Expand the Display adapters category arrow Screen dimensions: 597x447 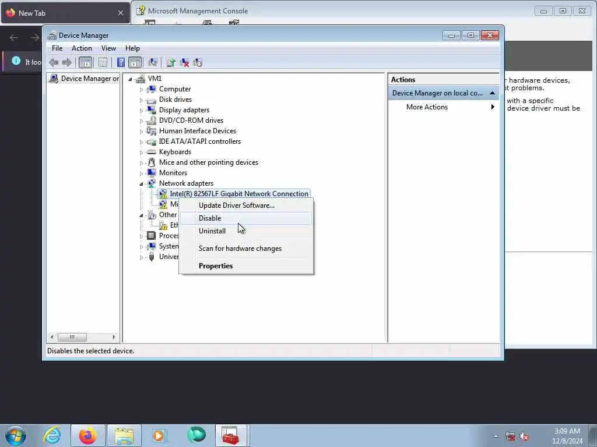(x=141, y=111)
